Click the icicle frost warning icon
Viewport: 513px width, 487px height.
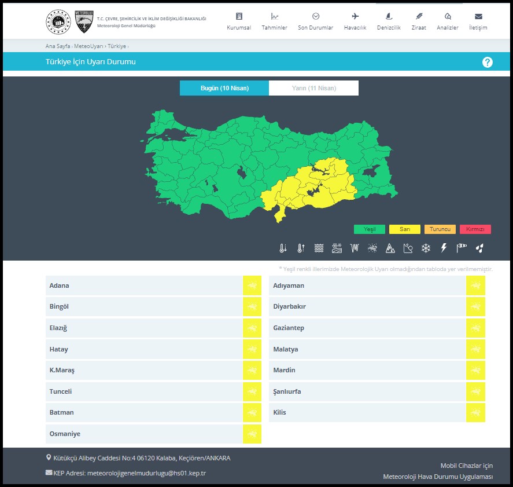tap(355, 248)
